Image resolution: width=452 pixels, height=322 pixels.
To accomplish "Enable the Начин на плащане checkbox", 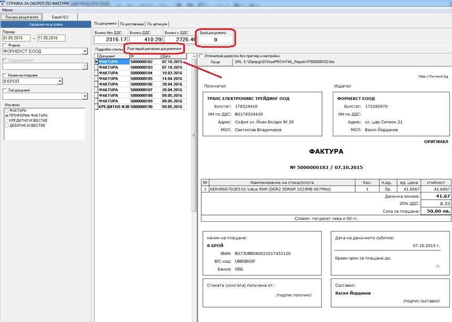I will click(4, 75).
